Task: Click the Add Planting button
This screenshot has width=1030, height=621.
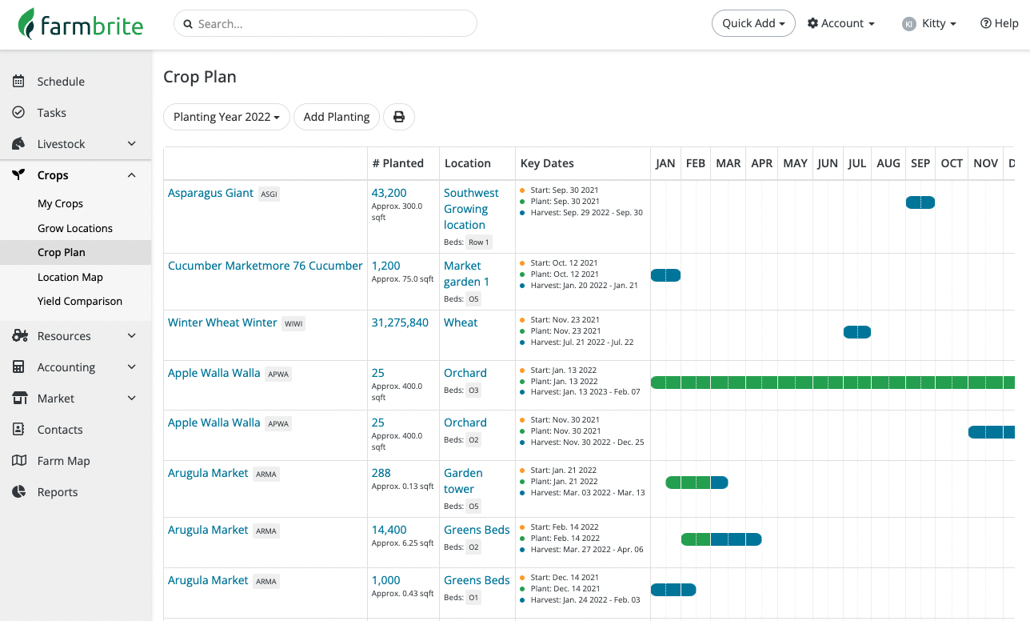Action: (336, 117)
